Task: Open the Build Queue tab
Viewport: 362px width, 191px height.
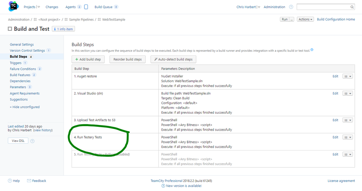Action: (x=103, y=7)
